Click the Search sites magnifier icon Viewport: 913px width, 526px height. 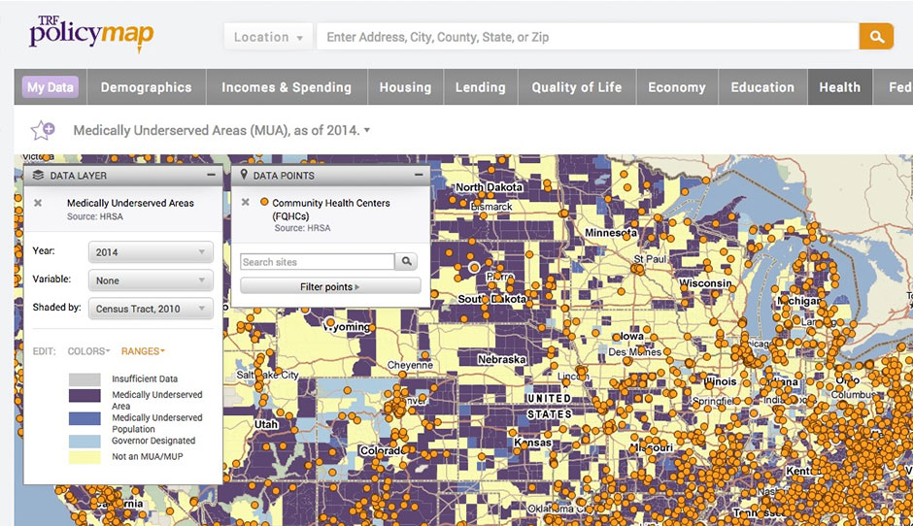[x=408, y=262]
